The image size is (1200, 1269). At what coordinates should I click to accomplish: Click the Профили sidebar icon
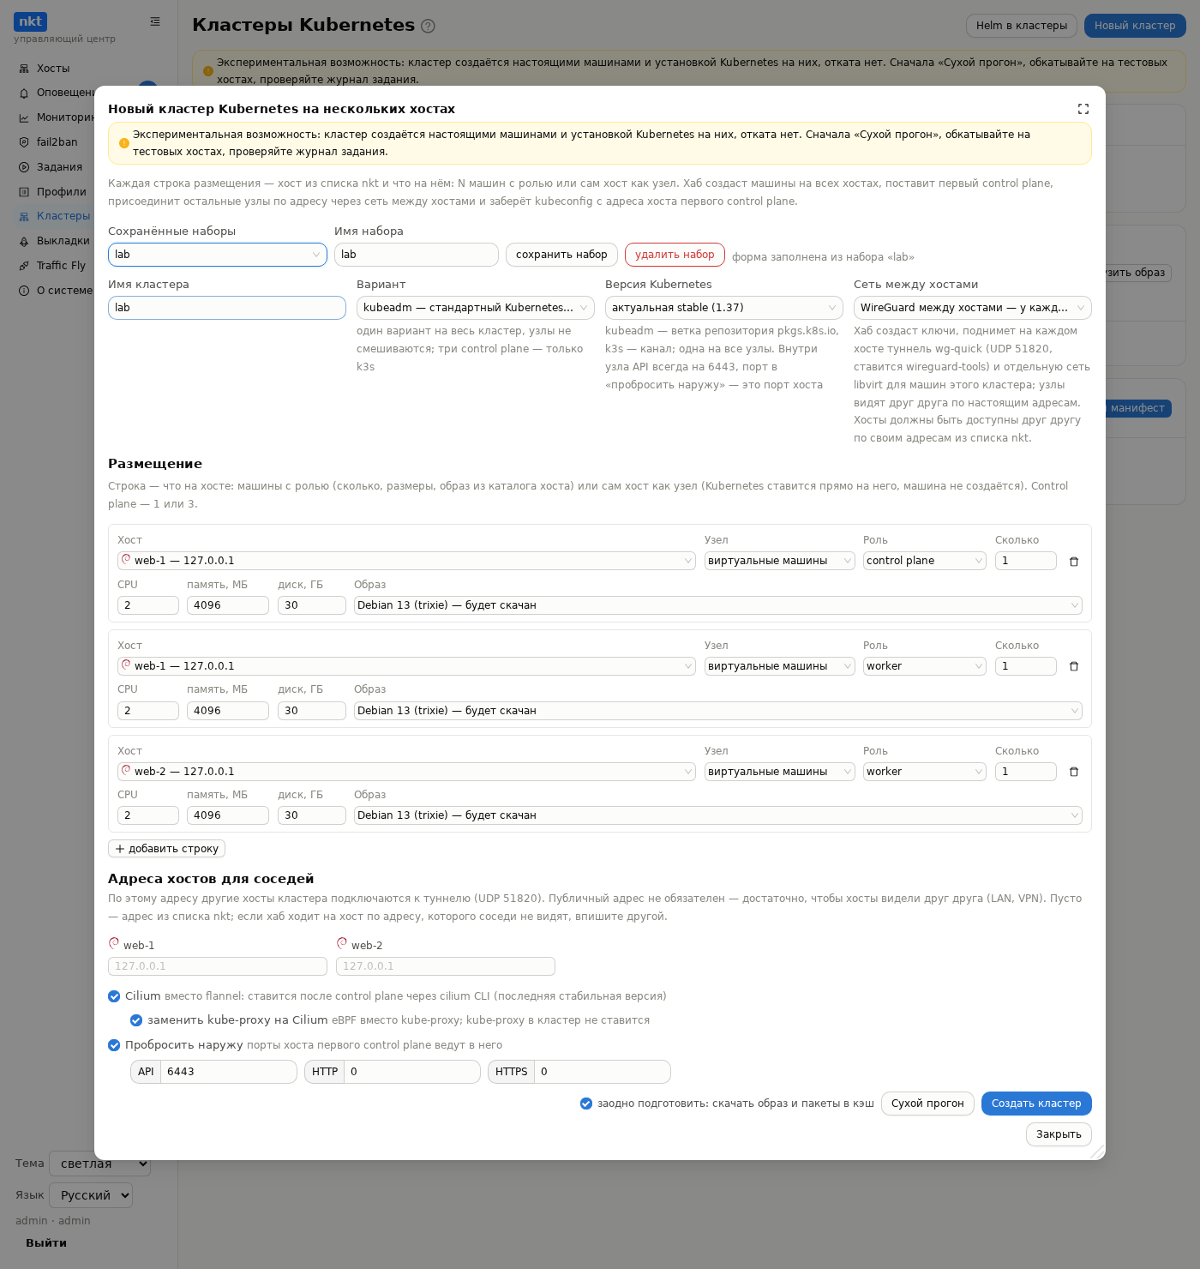pos(24,192)
